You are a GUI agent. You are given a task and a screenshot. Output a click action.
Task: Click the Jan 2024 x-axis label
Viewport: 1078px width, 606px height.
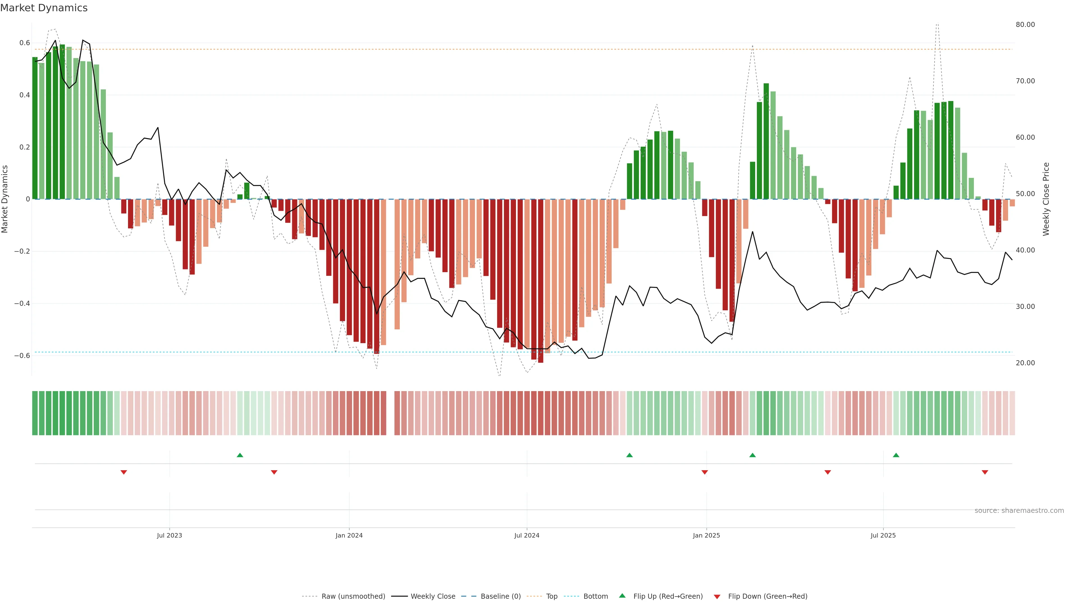point(349,535)
